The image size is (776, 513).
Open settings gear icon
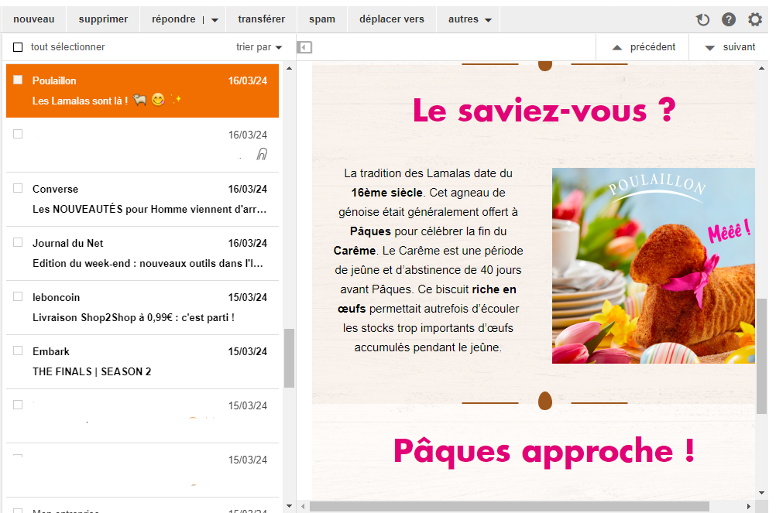point(755,20)
